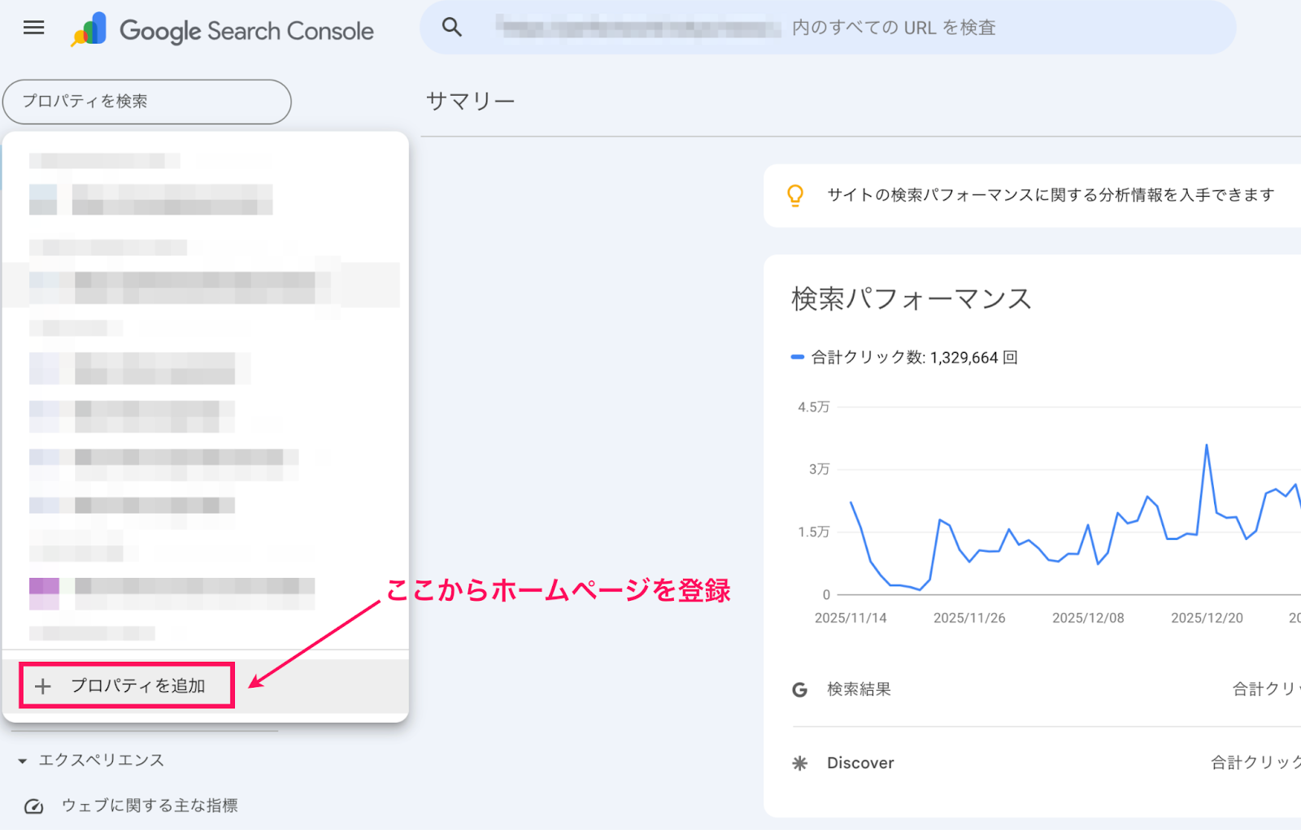Select the G icon next to 検索結果
1301x830 pixels.
(x=799, y=689)
